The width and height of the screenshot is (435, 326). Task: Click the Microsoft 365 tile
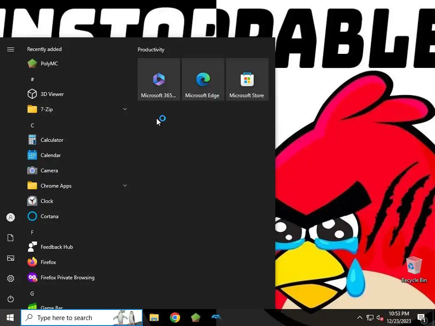[x=159, y=79]
